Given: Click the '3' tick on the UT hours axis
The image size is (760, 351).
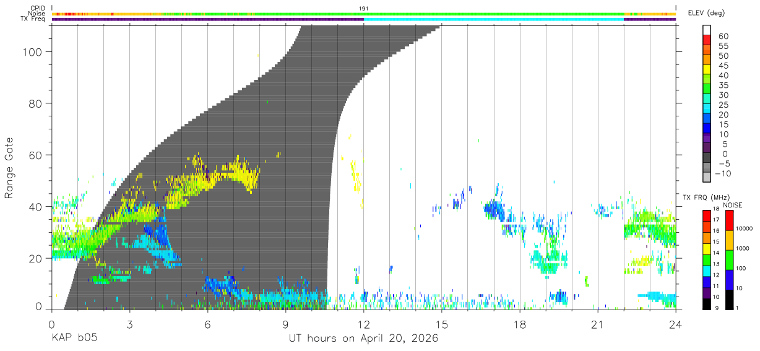Looking at the screenshot, I should [129, 324].
